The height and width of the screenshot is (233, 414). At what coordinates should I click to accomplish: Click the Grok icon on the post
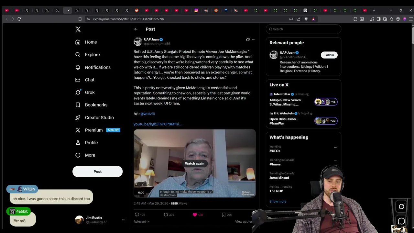click(248, 39)
